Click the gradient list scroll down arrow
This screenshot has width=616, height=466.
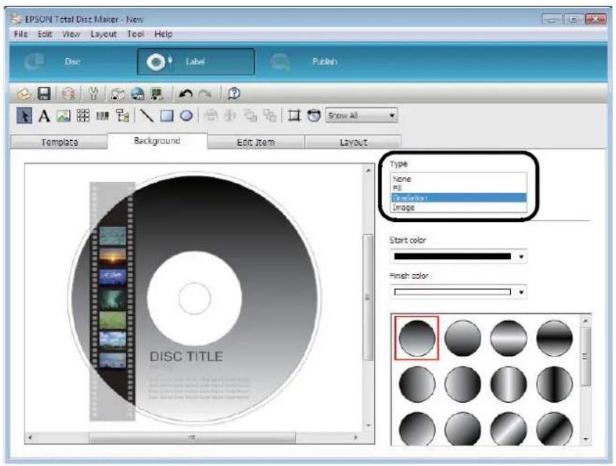tap(585, 439)
